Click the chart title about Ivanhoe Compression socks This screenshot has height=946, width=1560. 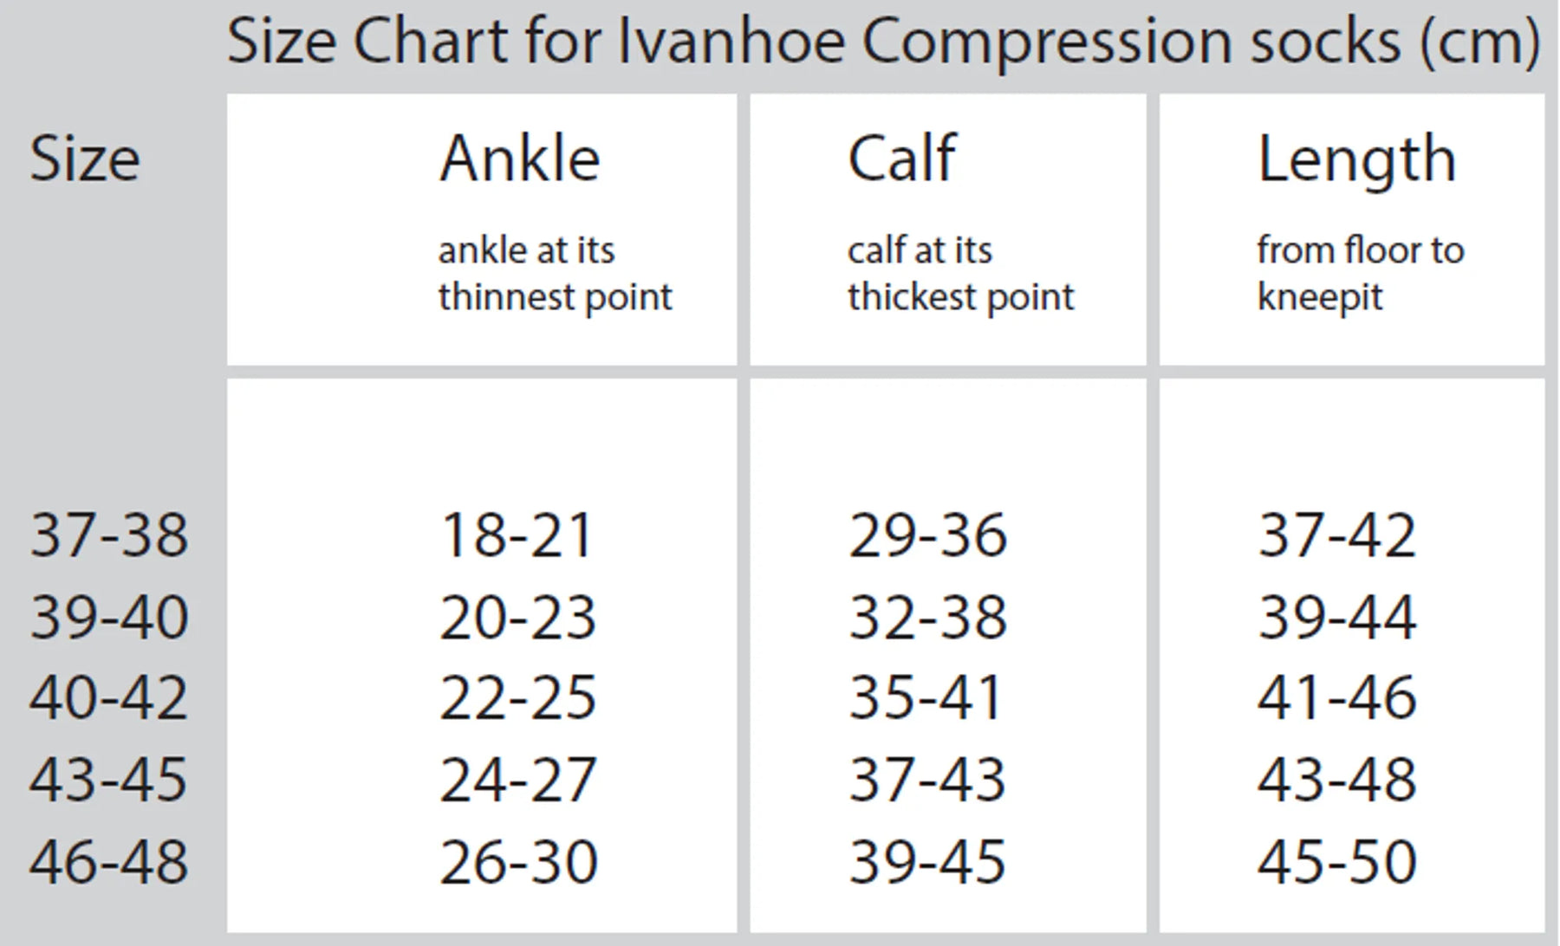click(882, 42)
